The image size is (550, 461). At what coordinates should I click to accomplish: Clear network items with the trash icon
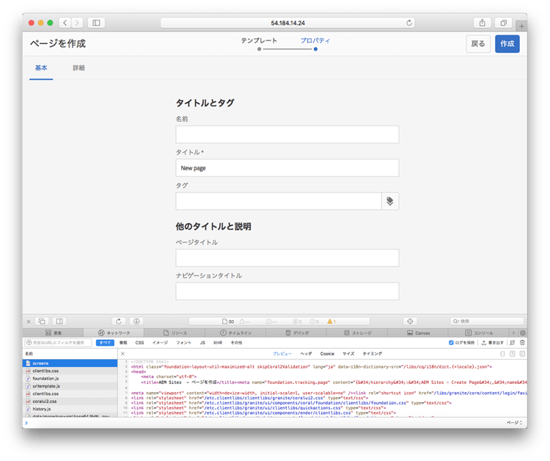[522, 343]
